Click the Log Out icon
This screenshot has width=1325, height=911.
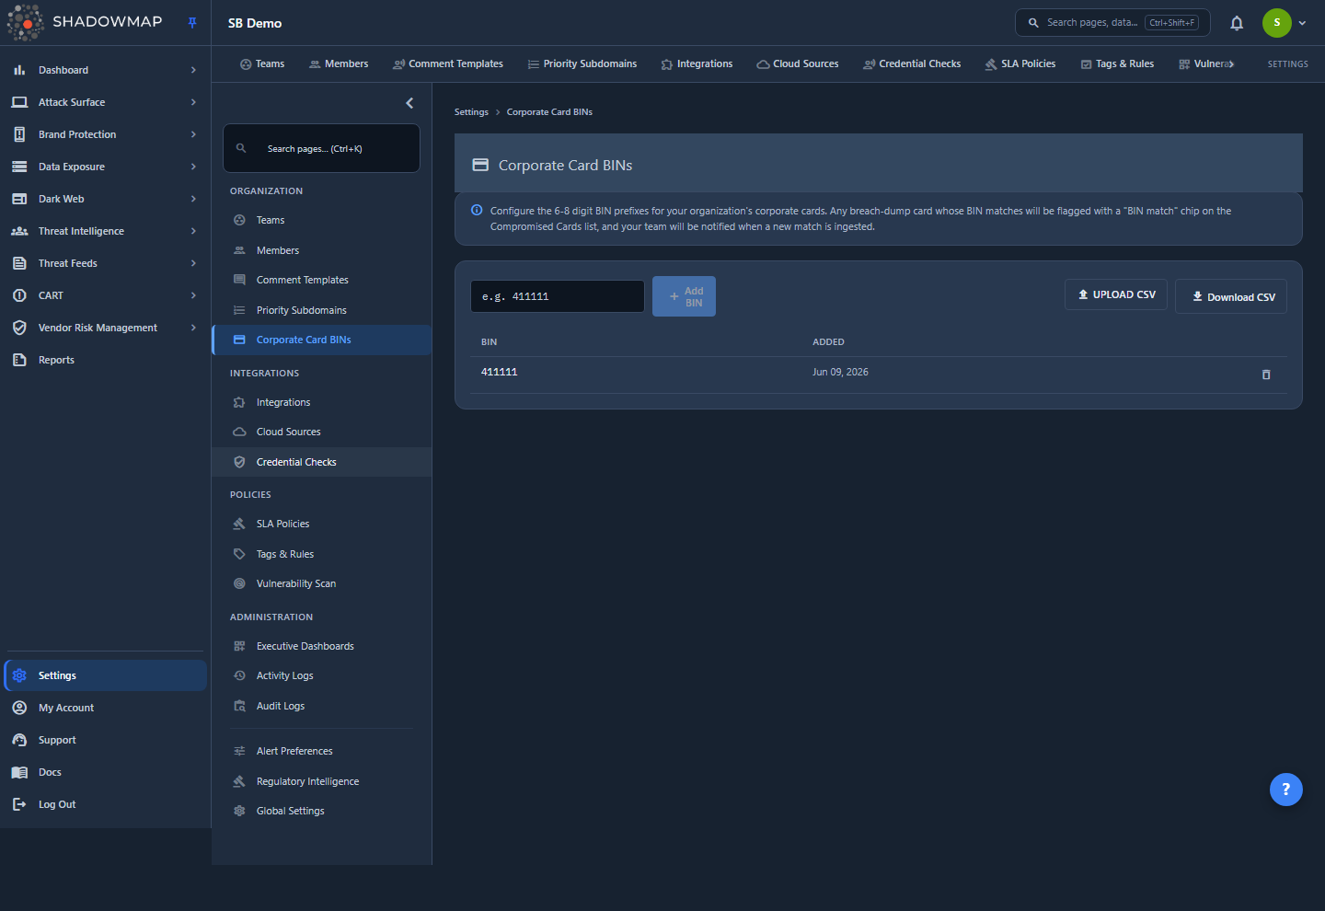coord(19,804)
